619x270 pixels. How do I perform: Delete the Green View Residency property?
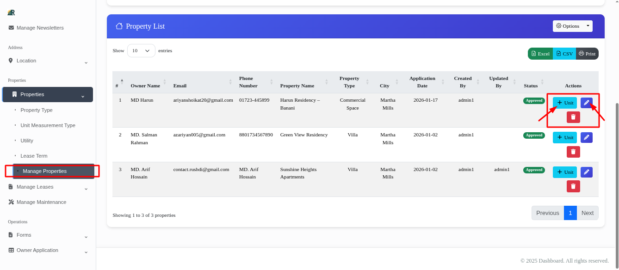(573, 152)
